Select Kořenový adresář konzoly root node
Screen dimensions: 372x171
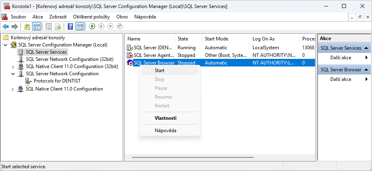pos(38,38)
